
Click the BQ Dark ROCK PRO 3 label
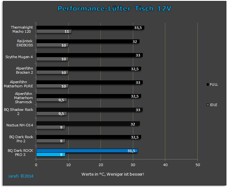point(20,152)
